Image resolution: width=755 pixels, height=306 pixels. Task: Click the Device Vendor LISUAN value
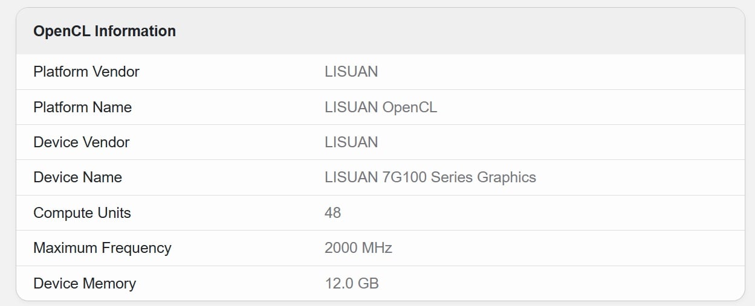pos(351,142)
